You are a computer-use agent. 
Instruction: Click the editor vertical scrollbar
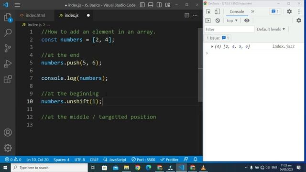tap(200, 65)
